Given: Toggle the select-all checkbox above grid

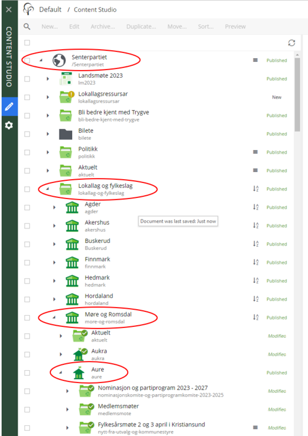Looking at the screenshot, I should coord(27,43).
